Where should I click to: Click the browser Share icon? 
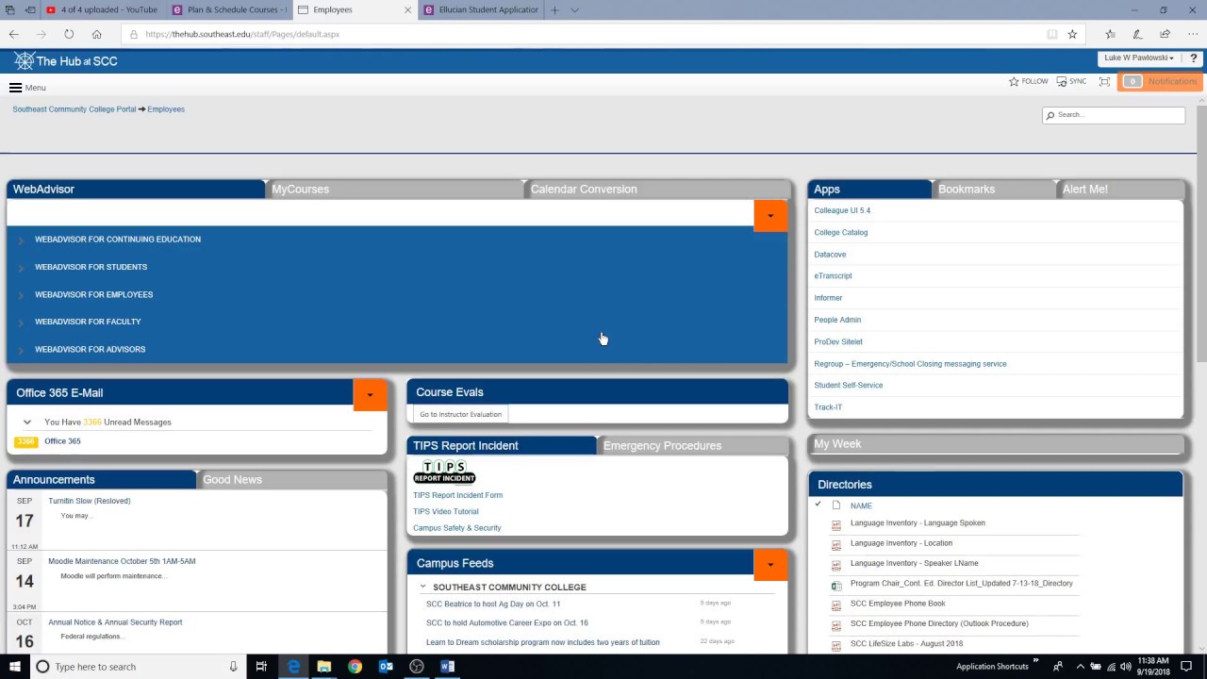[x=1166, y=34]
